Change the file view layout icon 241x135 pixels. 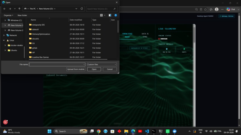point(101,15)
